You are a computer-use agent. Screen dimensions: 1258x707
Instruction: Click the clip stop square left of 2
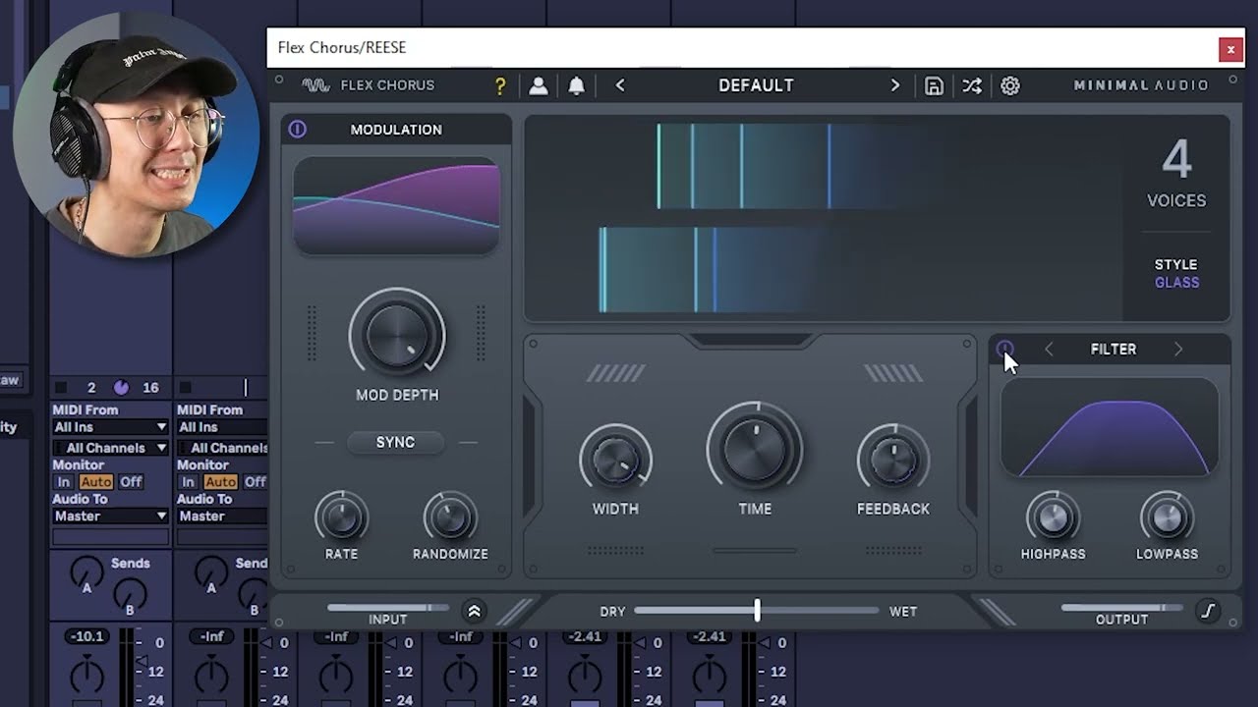click(x=60, y=388)
